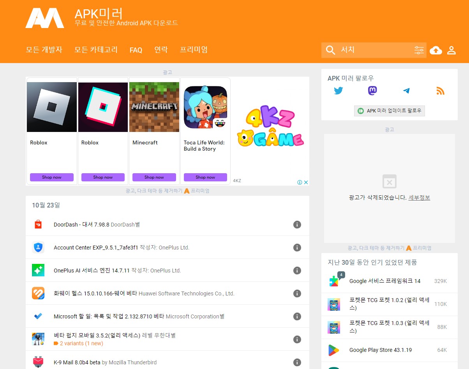Click the APK미러 site title
469x369 pixels.
tap(99, 14)
